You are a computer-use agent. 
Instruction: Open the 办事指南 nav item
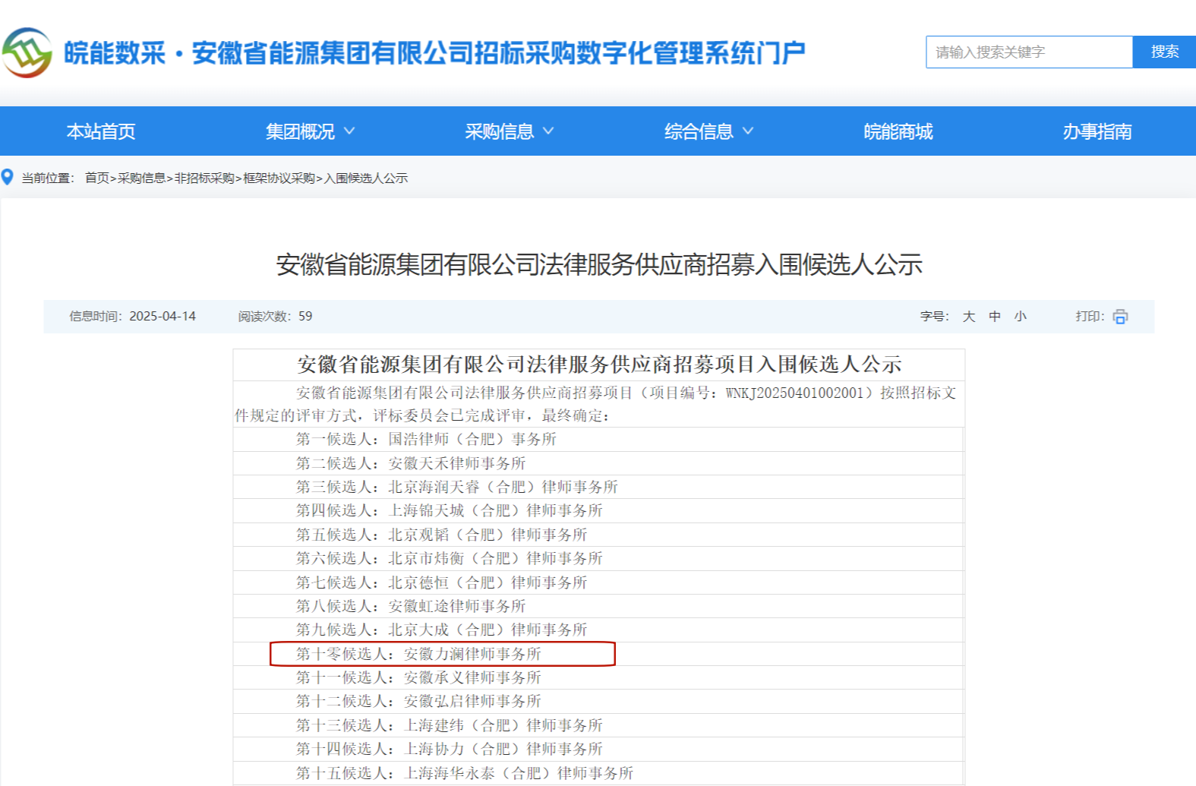tap(1097, 131)
